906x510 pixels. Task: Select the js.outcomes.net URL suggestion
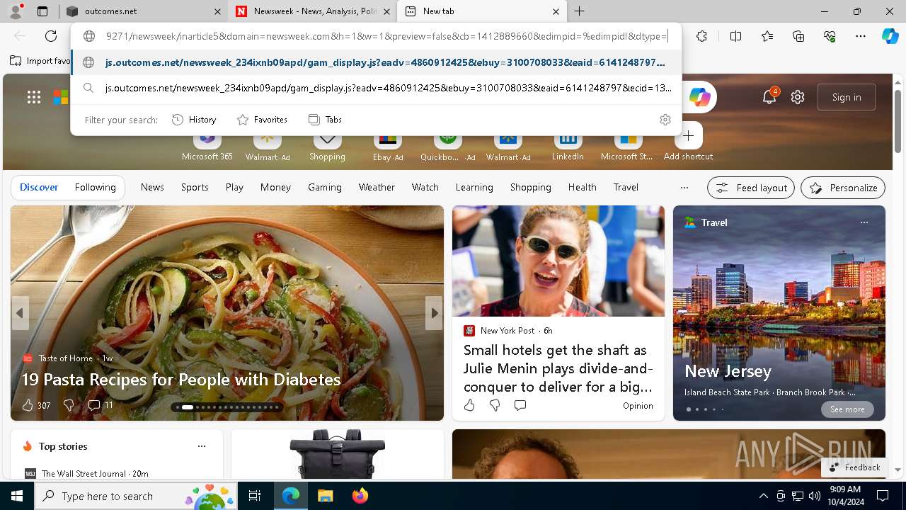point(377,62)
